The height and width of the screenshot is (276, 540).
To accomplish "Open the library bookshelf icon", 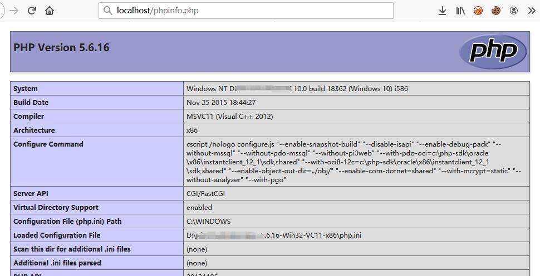I will pyautogui.click(x=460, y=11).
